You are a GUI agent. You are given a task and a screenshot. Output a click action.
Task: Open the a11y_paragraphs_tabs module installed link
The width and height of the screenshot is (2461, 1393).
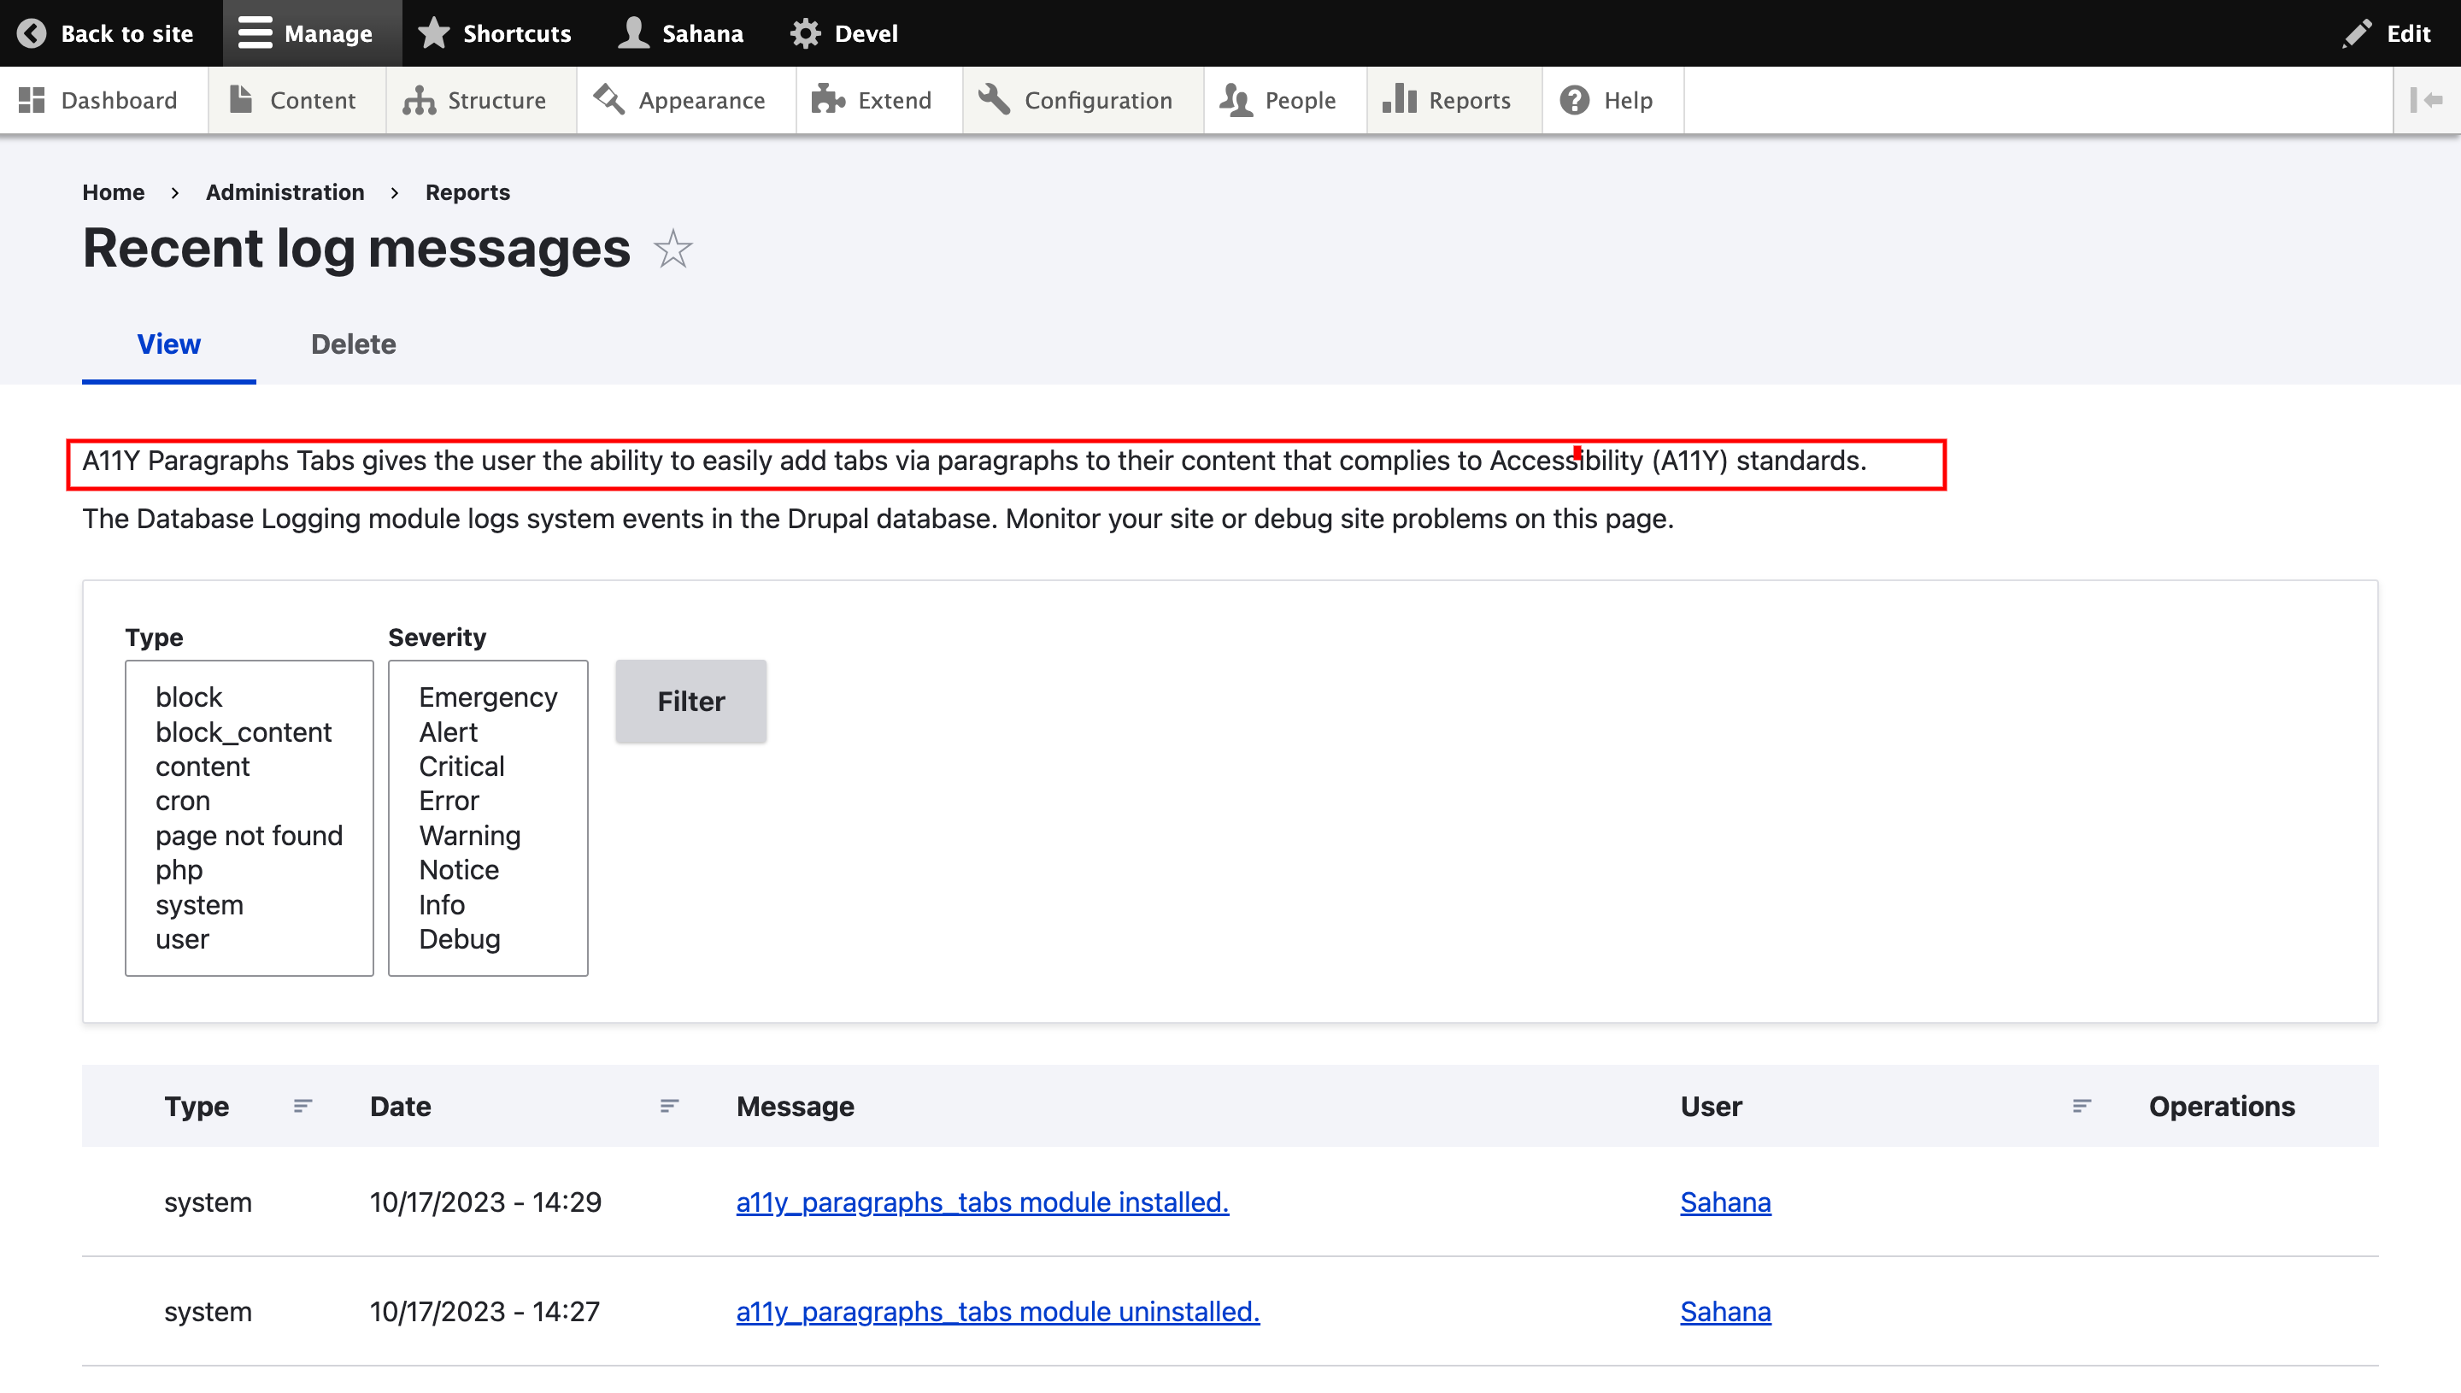pyautogui.click(x=981, y=1202)
